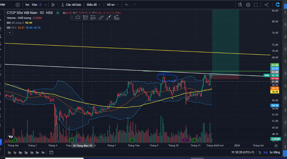Set range to 3p
Screen dimensions: 287x159
pos(26,152)
